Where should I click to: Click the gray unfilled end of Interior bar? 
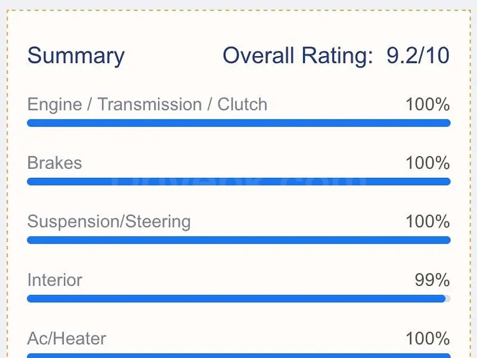point(448,298)
